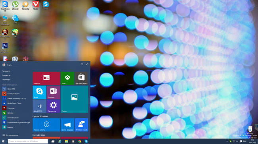Open the Sergey user account menu
258x144 pixels.
7,65
